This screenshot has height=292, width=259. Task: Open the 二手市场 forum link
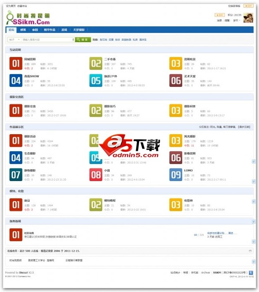tap(110, 59)
